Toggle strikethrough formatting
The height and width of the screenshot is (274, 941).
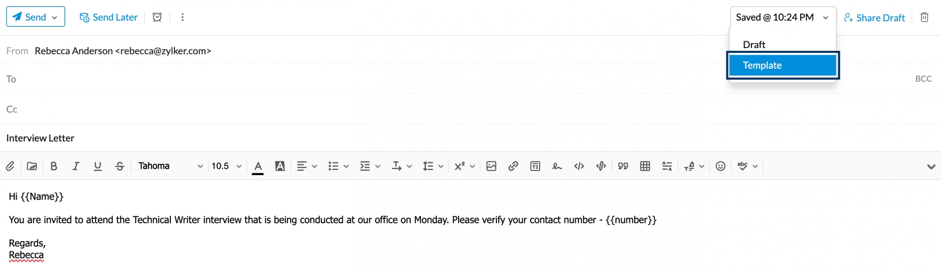[120, 166]
